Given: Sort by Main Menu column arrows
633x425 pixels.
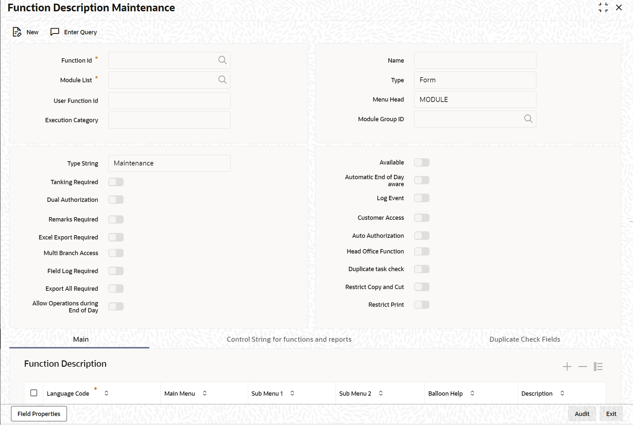Looking at the screenshot, I should point(205,393).
